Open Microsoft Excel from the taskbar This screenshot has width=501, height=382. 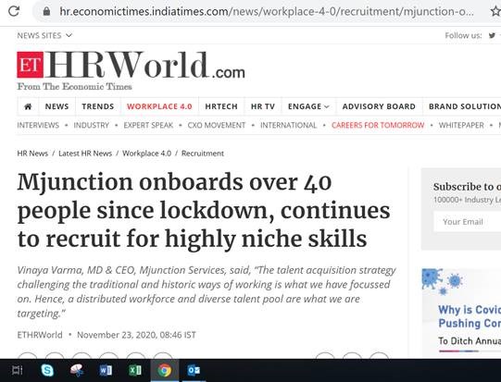[135, 370]
